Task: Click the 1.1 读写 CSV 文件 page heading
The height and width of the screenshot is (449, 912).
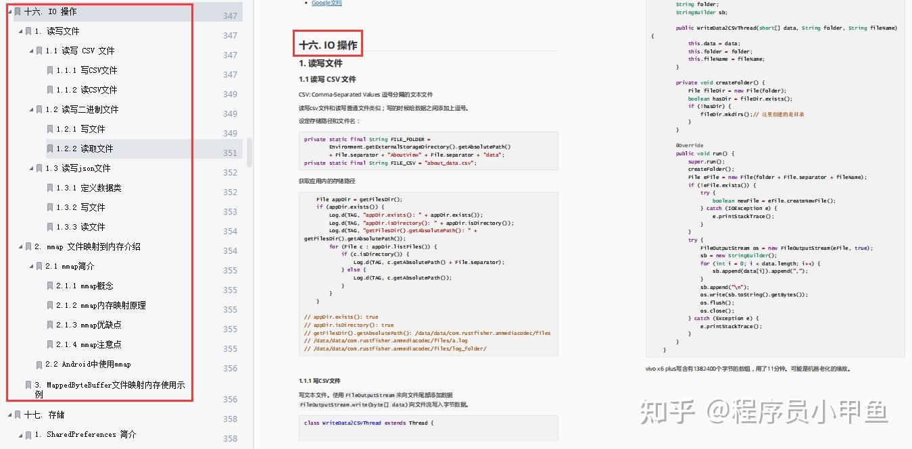Action: (327, 79)
